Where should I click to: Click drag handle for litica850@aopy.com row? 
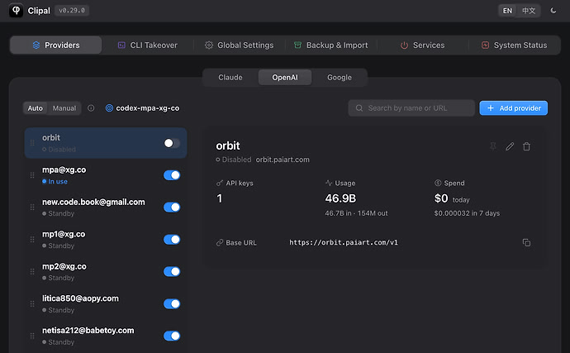[32, 303]
